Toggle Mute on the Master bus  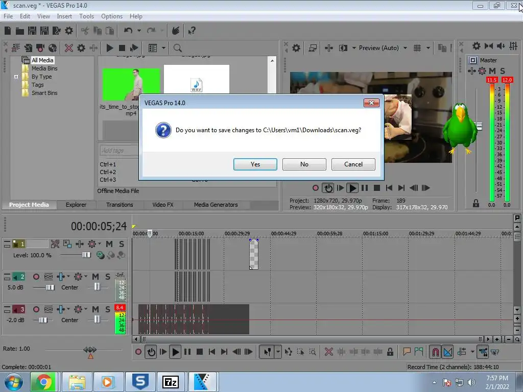click(492, 71)
